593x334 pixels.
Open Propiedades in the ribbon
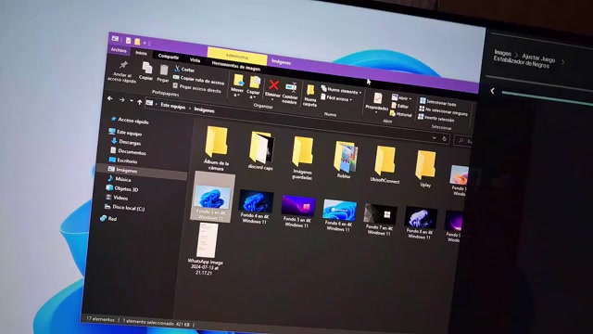coord(377,102)
